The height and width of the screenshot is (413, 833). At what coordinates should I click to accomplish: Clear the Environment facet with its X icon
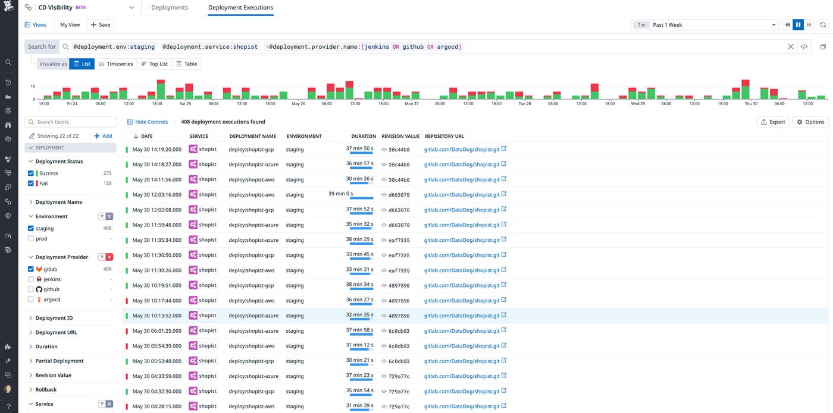(109, 216)
